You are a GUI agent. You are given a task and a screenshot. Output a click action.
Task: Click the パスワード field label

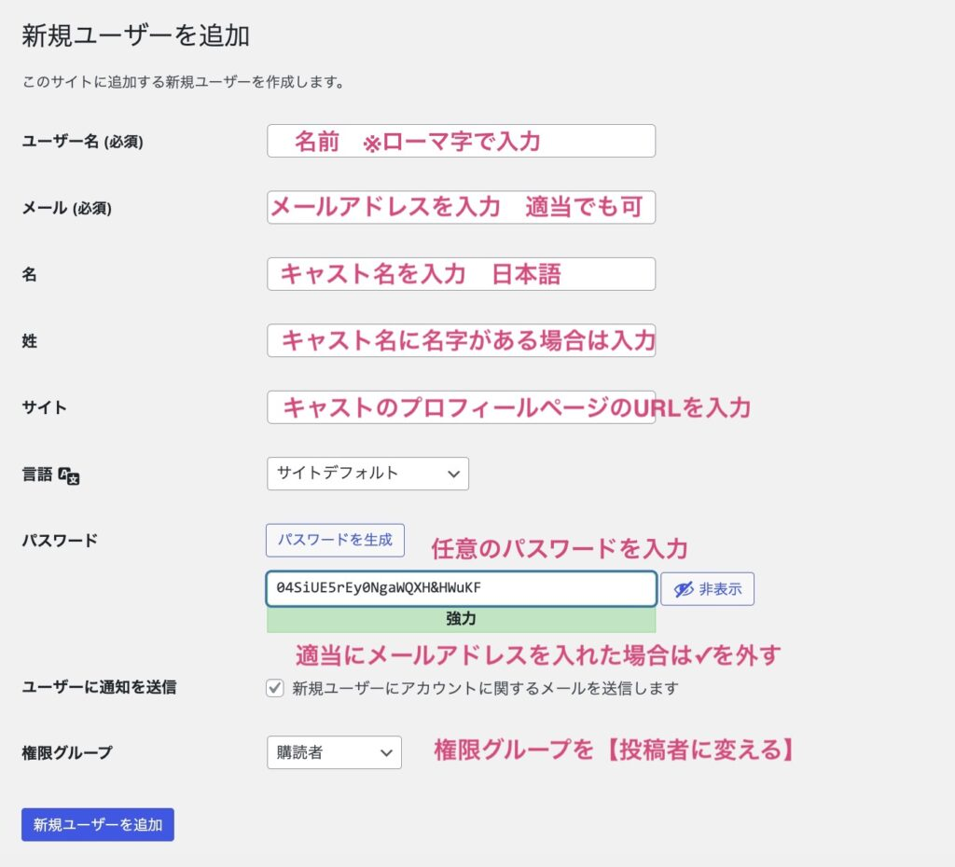(60, 541)
